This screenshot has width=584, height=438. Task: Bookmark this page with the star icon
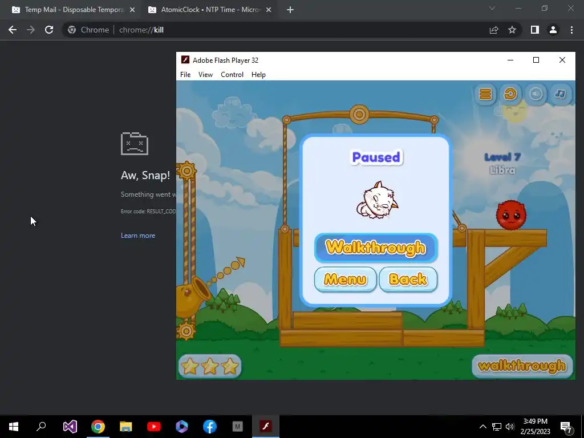coord(512,30)
